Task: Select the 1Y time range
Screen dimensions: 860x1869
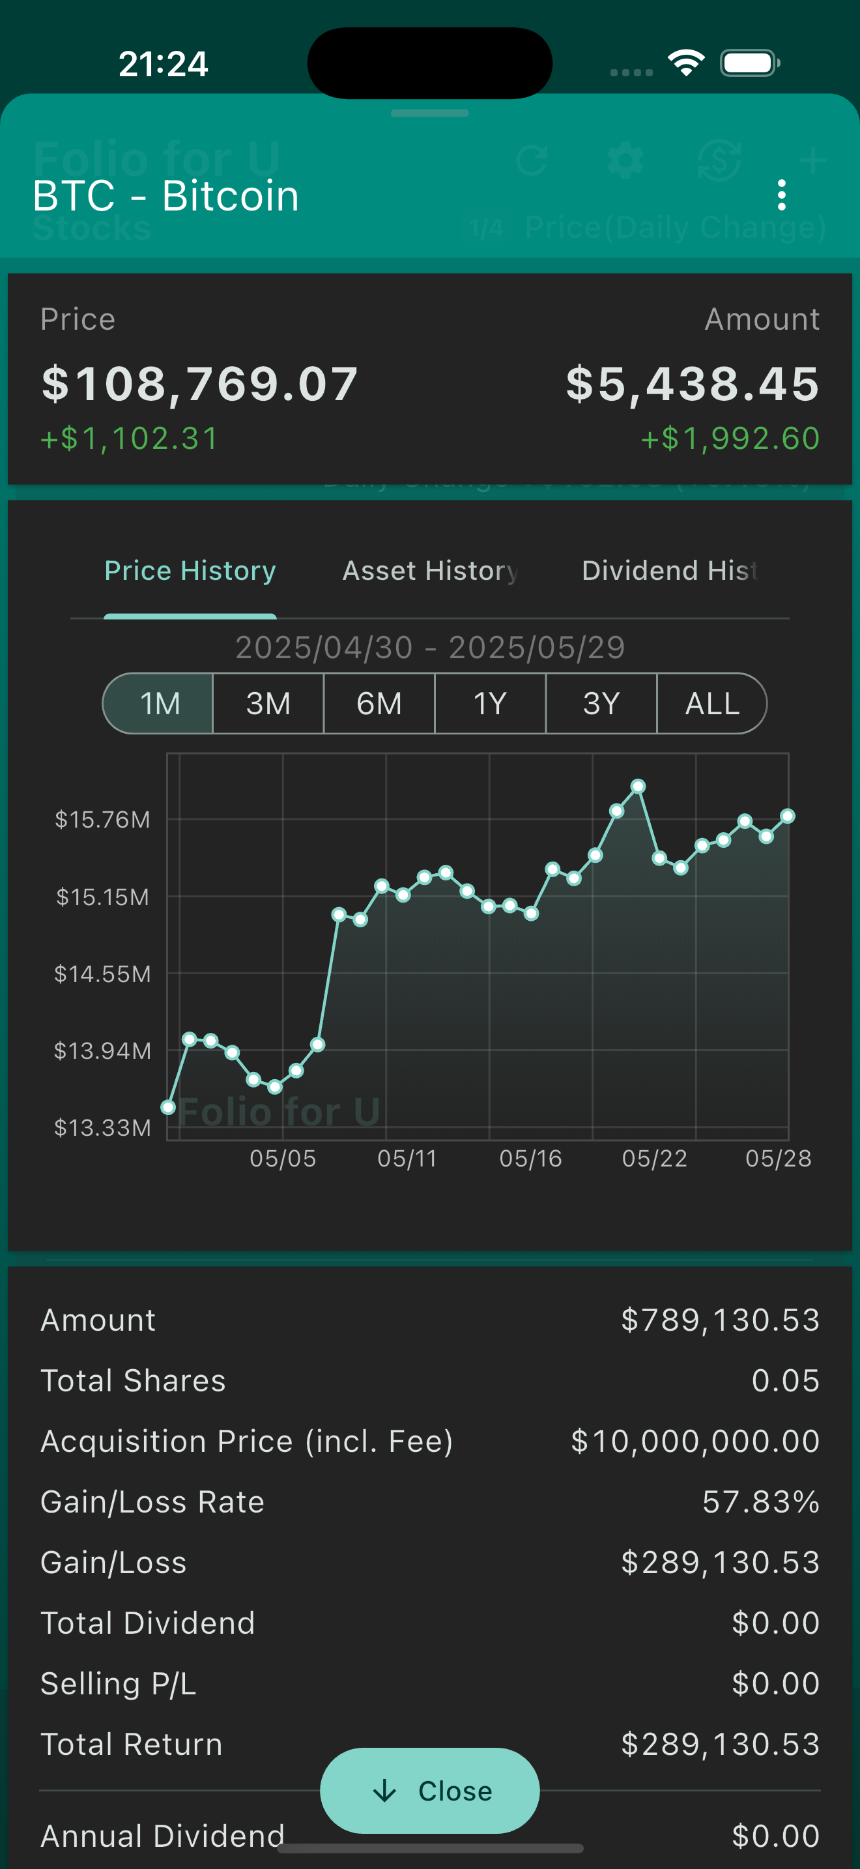Action: [x=490, y=704]
